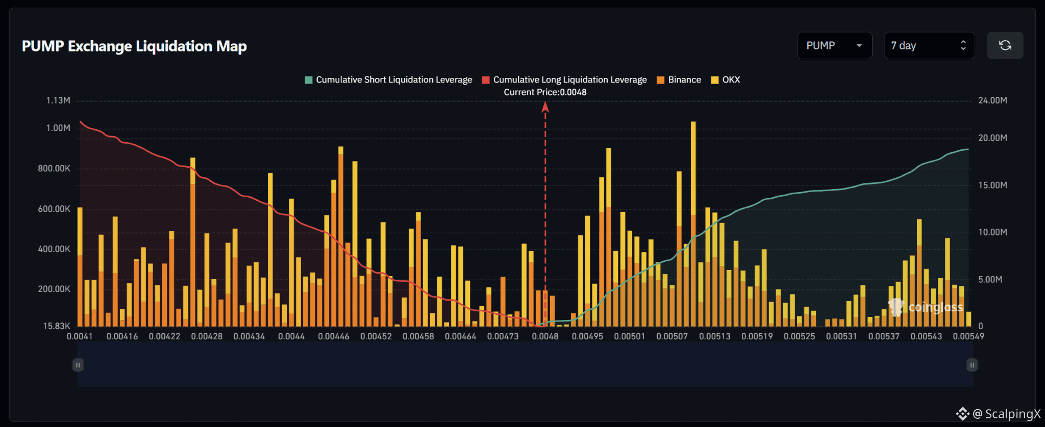Click the 0.0048 x-axis price label

pyautogui.click(x=545, y=336)
